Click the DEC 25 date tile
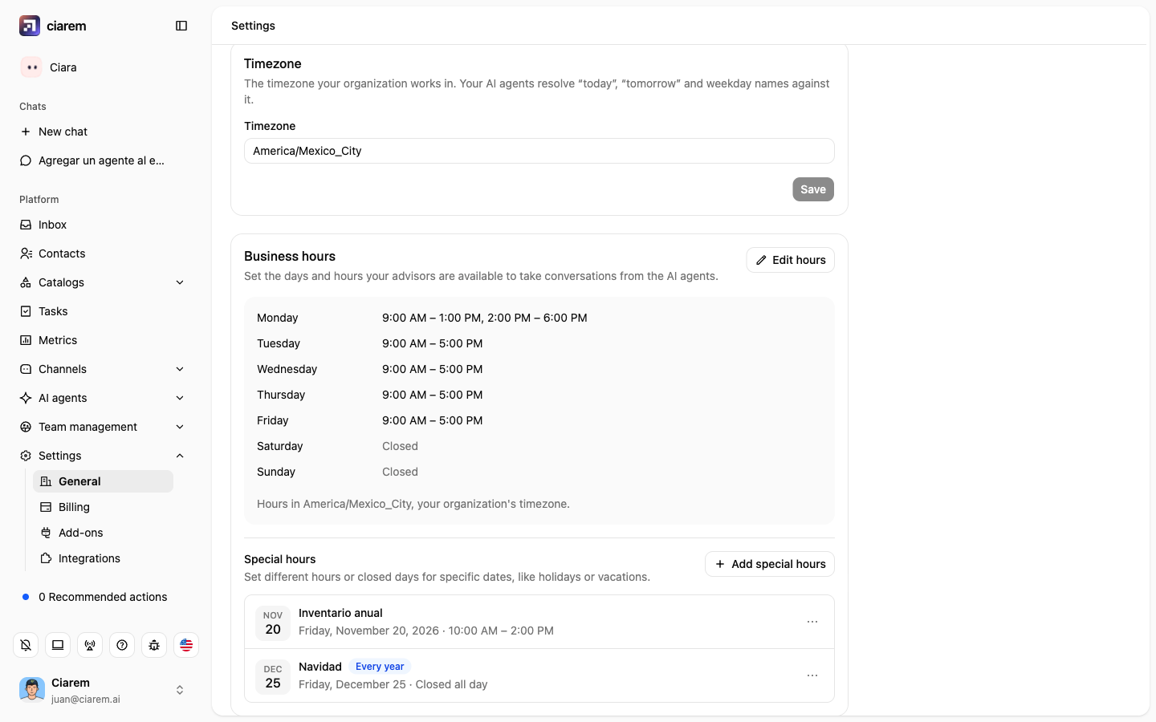Screen dimensions: 1156x722 pos(273,676)
